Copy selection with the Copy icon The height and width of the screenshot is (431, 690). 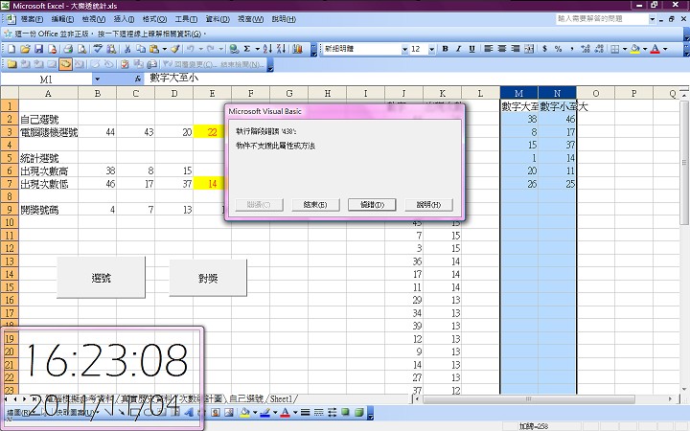[x=141, y=49]
